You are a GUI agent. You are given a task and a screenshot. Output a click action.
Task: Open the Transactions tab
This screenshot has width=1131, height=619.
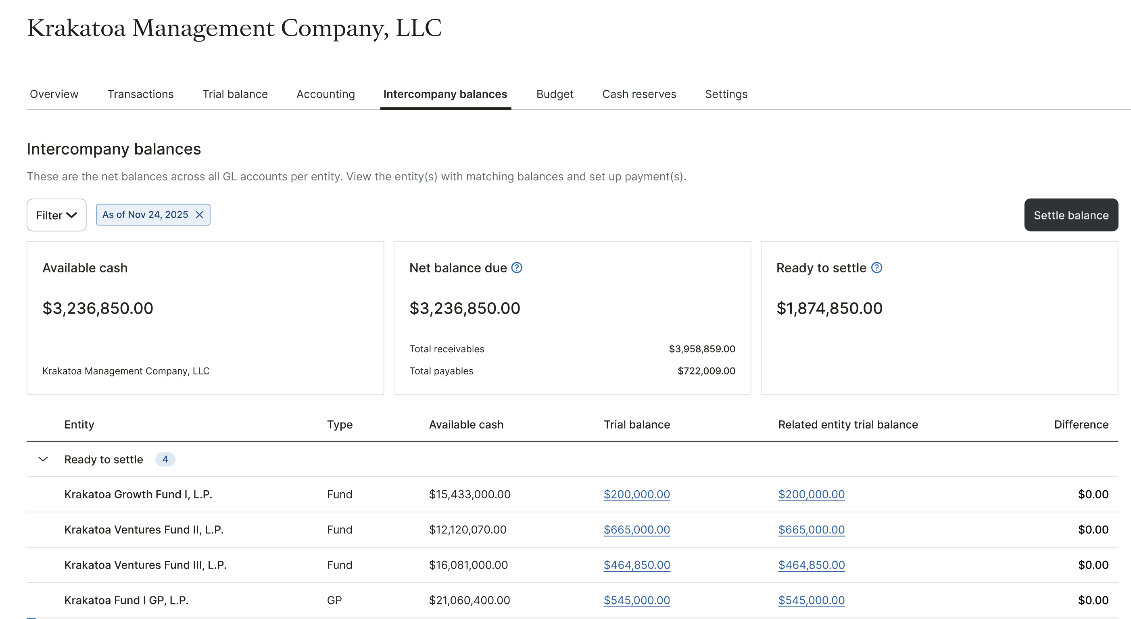click(x=140, y=94)
